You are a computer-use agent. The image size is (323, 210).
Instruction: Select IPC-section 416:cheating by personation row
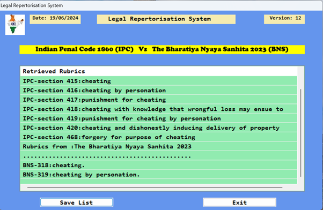click(159, 91)
